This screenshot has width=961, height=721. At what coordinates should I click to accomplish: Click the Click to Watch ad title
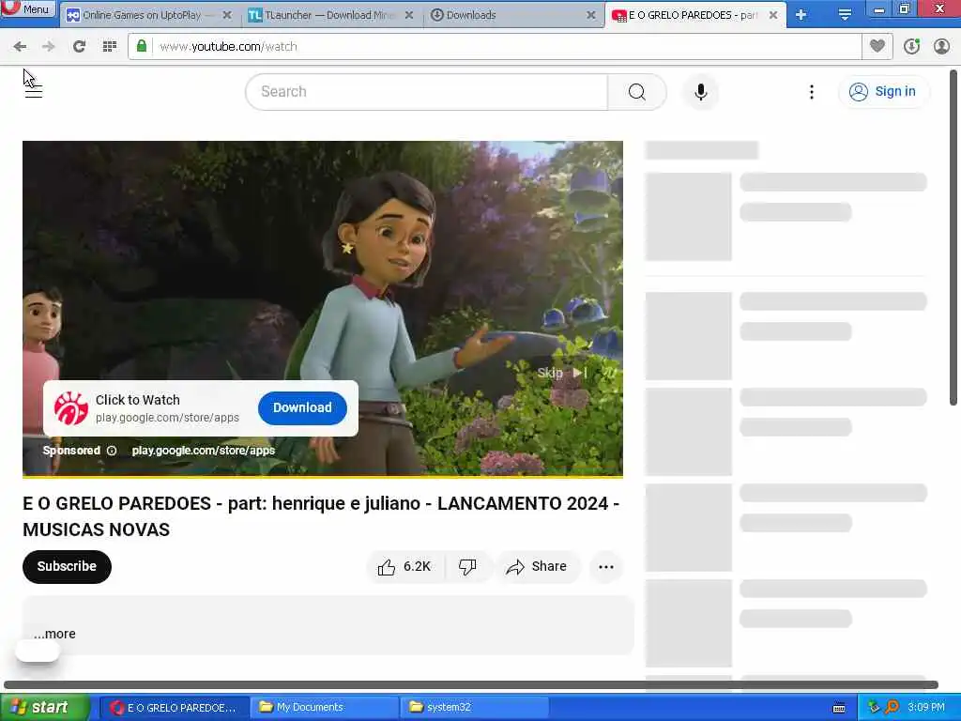138,400
